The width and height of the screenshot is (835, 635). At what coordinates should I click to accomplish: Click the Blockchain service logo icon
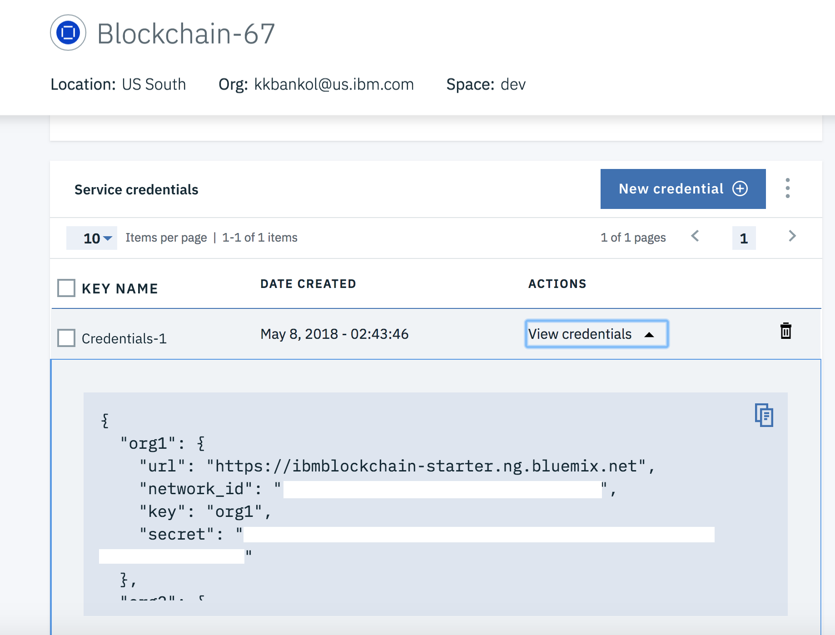click(68, 33)
